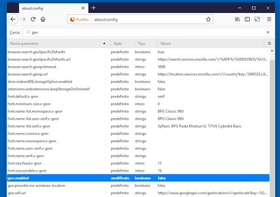Reload the about:config page
Screen dimensions: 280x197
click(x=33, y=19)
